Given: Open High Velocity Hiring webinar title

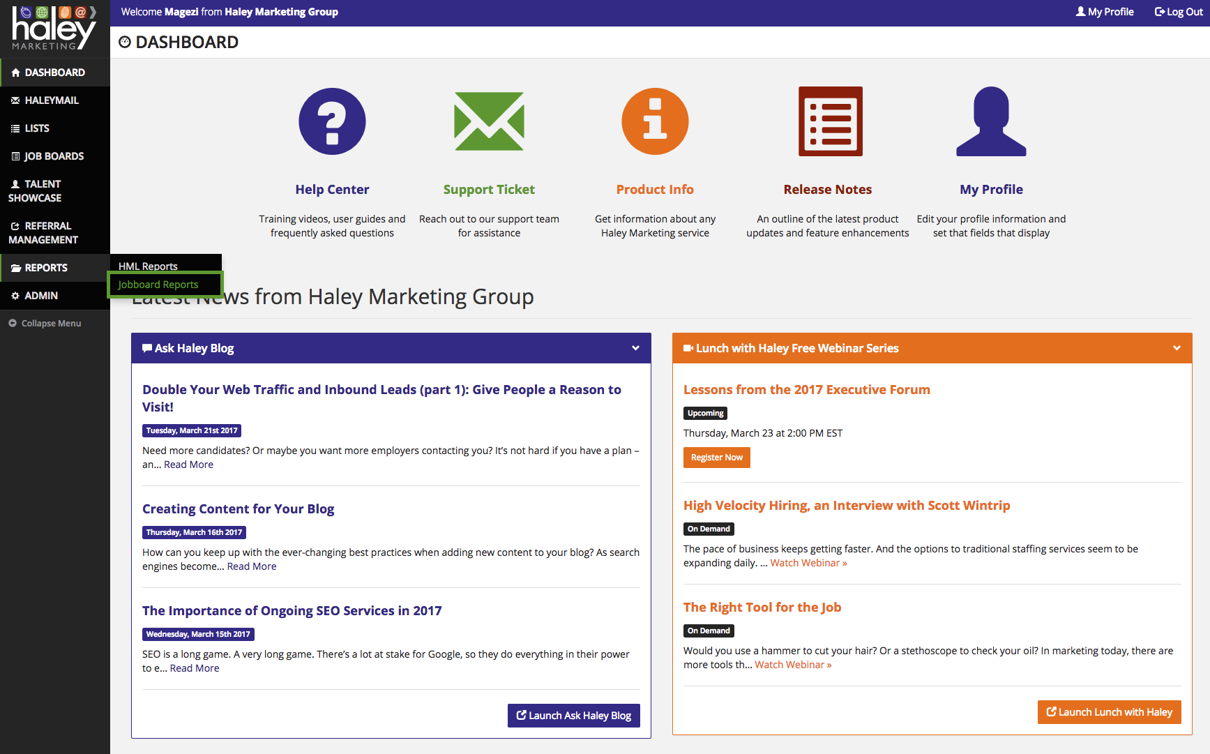Looking at the screenshot, I should pos(847,506).
